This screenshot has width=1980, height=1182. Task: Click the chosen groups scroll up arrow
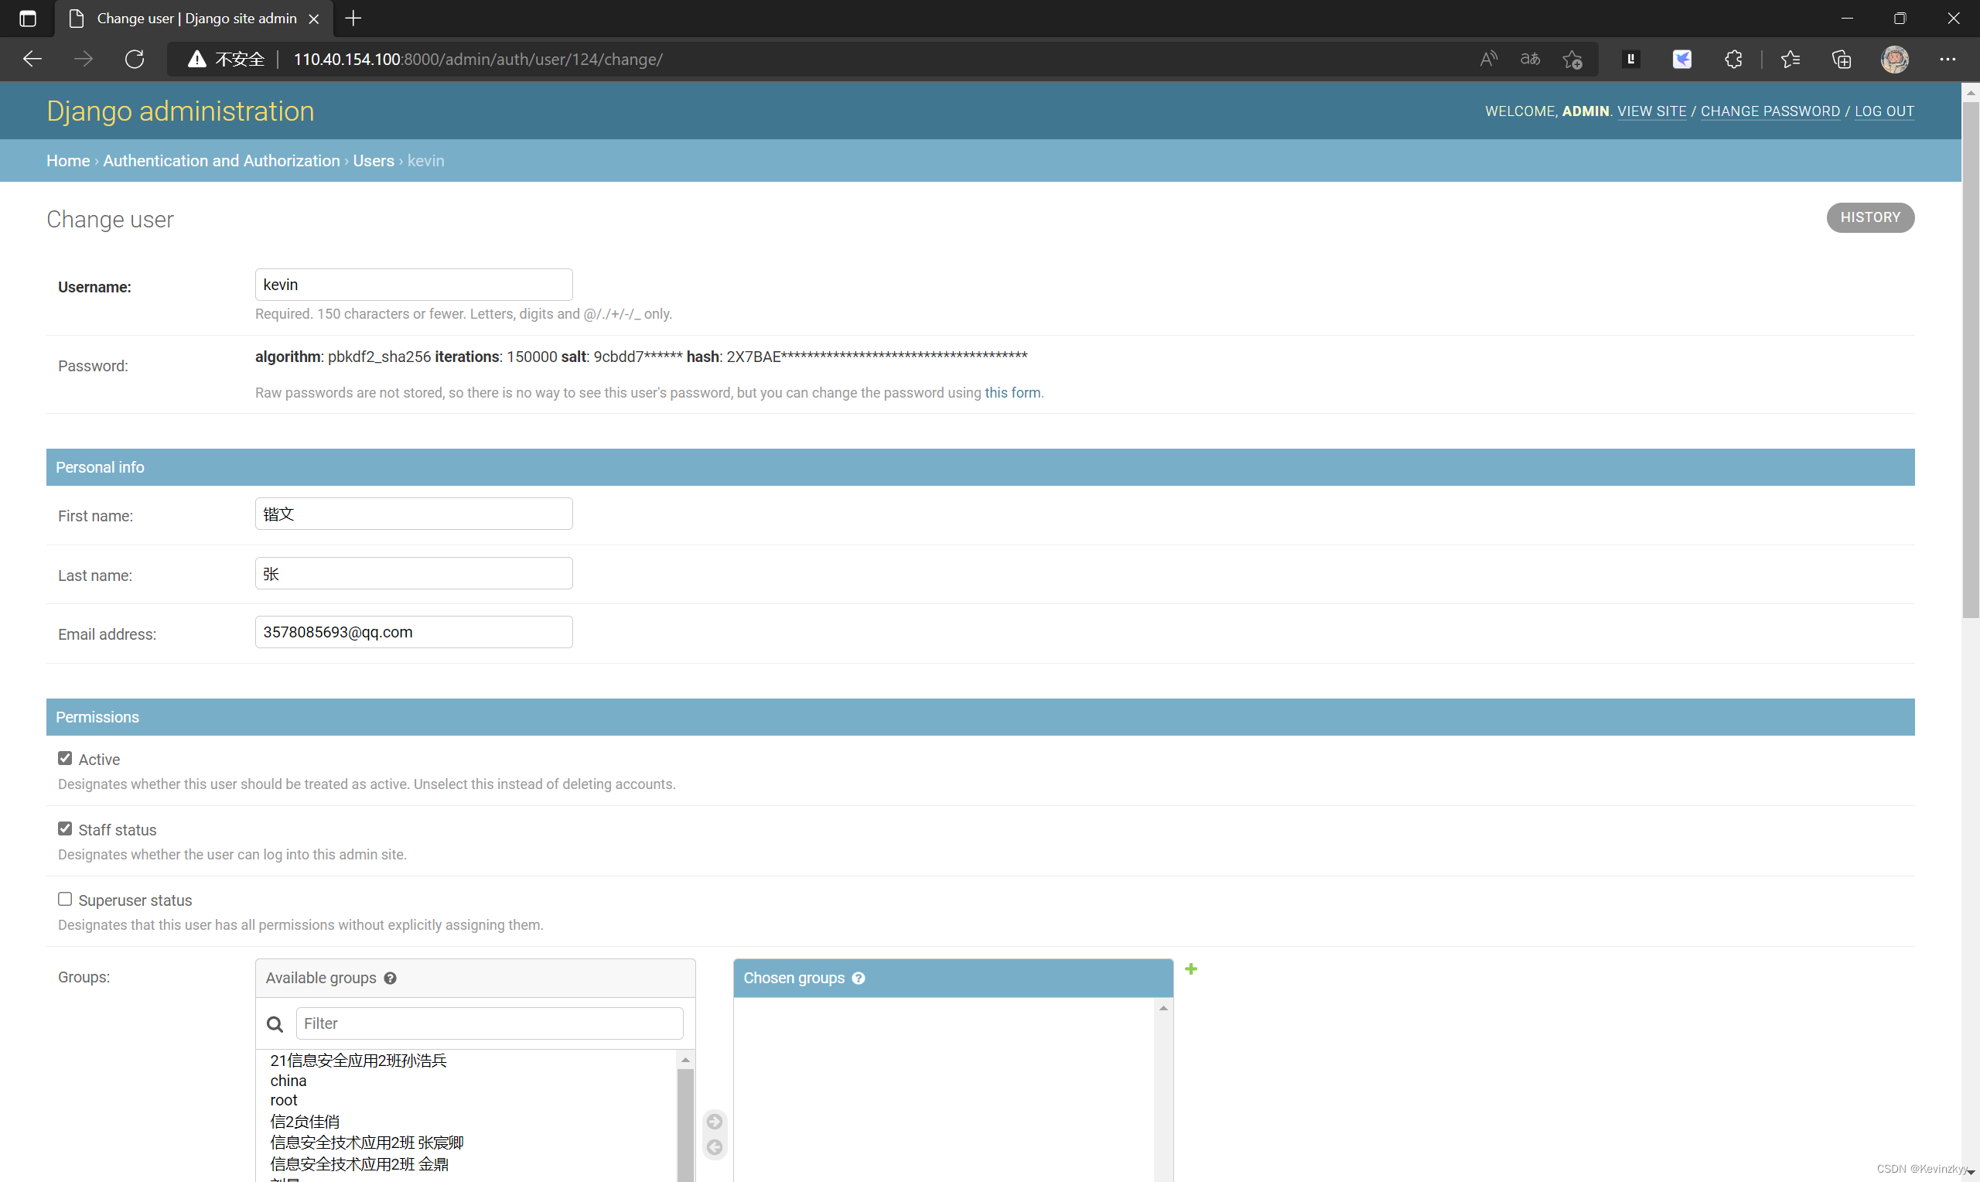[x=1163, y=1009]
